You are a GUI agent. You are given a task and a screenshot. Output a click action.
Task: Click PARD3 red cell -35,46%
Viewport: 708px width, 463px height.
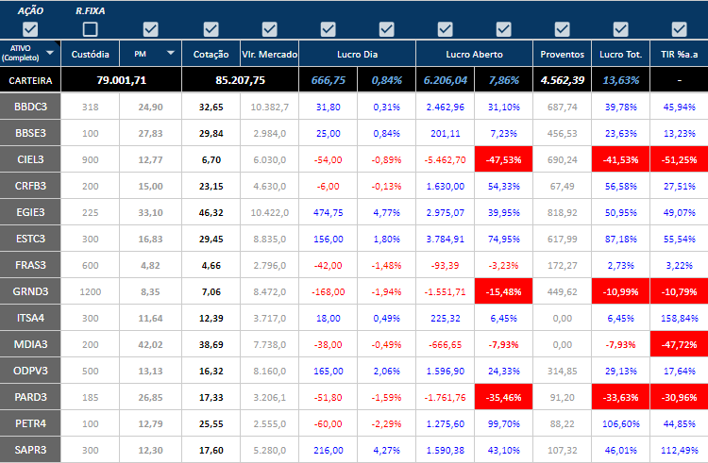(x=503, y=397)
